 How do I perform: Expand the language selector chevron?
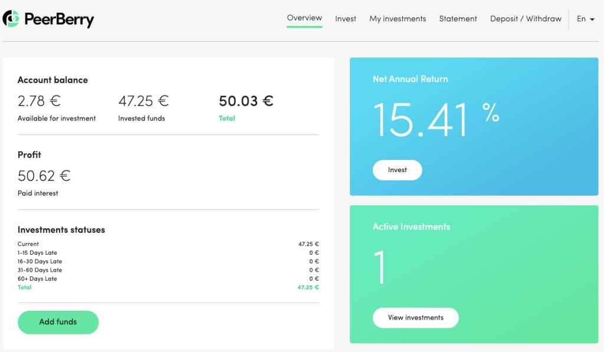tap(593, 19)
